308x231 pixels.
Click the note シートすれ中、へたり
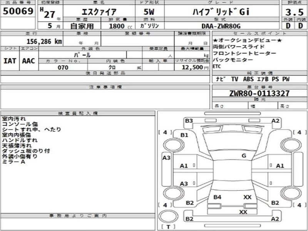[32, 129]
